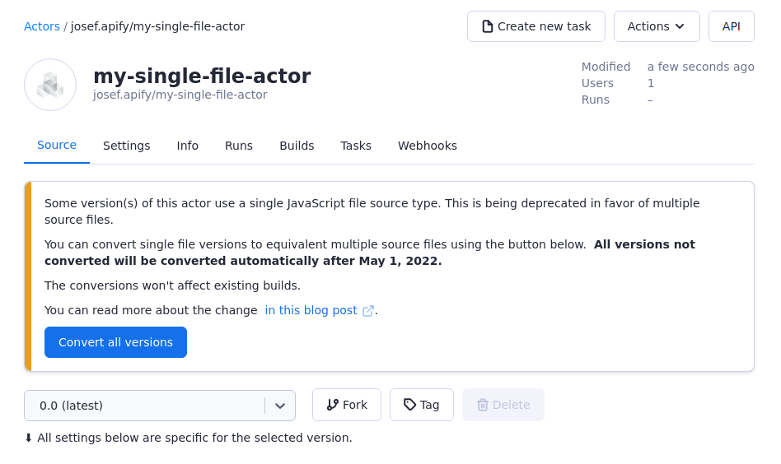Click the my-single-file-actor heading
This screenshot has height=464, width=781.
click(x=202, y=76)
